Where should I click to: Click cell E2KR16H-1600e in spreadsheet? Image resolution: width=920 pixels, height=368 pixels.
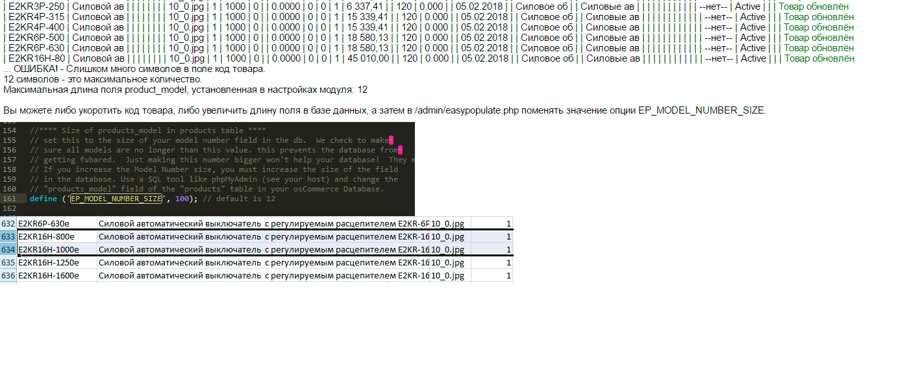coord(57,276)
